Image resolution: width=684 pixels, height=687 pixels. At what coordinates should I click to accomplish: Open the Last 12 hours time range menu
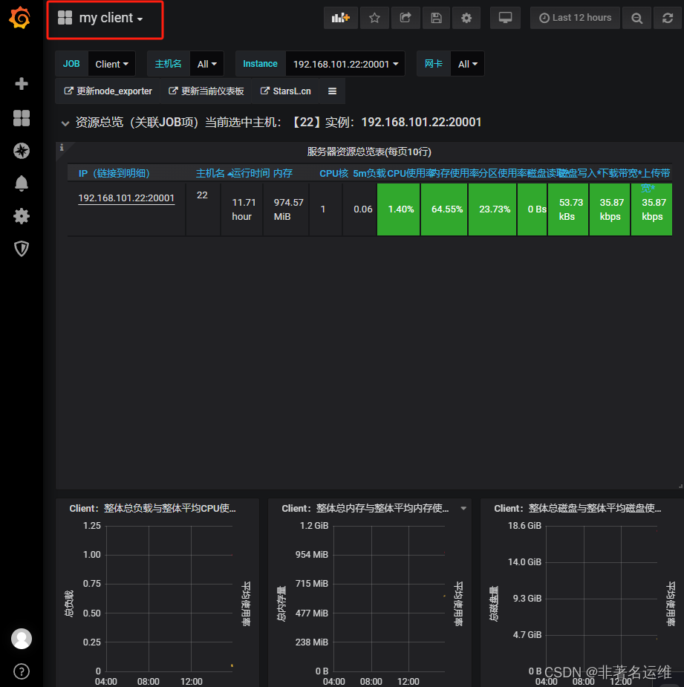click(x=574, y=17)
